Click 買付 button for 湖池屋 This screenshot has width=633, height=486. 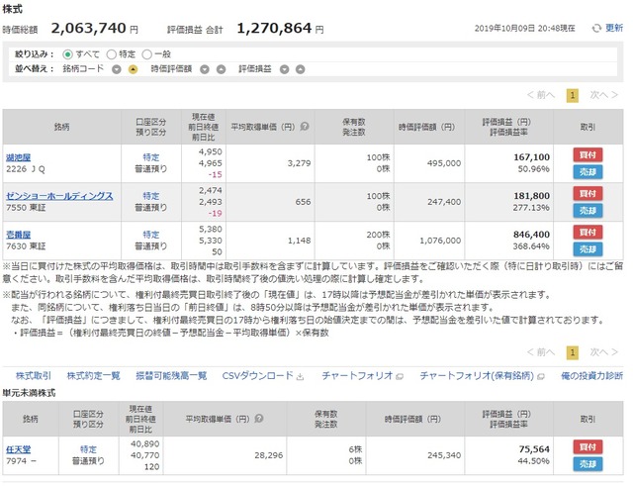(x=588, y=154)
